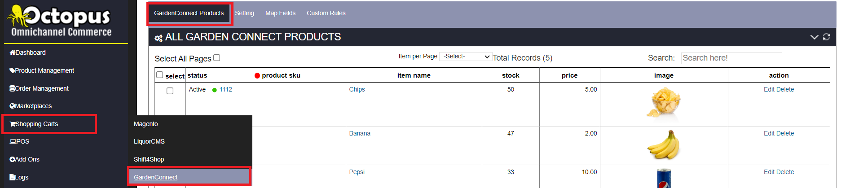The height and width of the screenshot is (188, 841).
Task: Switch to the Map Fields tab
Action: [280, 13]
